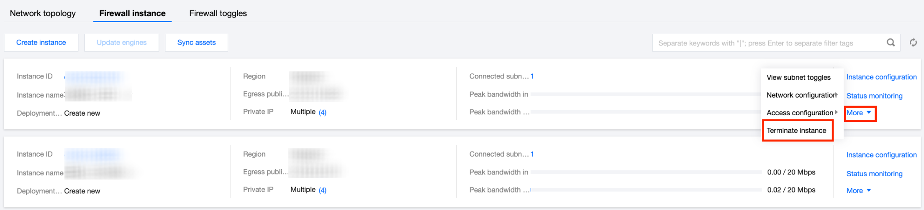Click second instance's Peak bandwidth in bar
The image size is (924, 210).
646,172
